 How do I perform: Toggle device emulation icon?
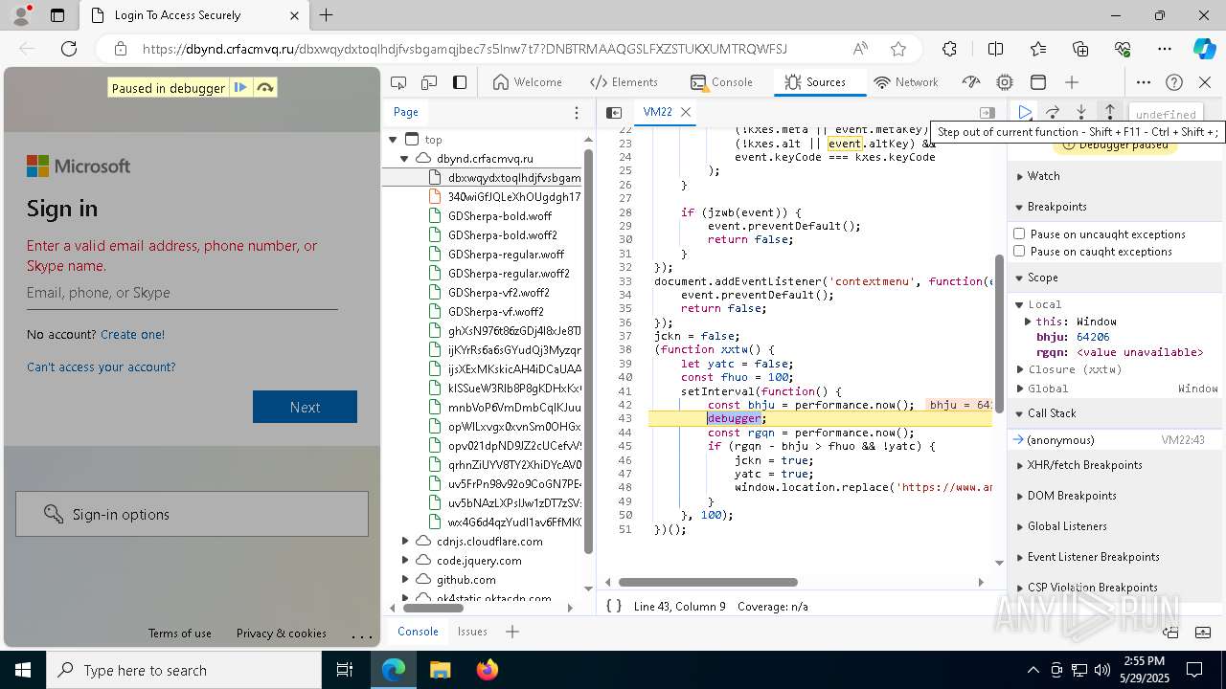tap(429, 82)
